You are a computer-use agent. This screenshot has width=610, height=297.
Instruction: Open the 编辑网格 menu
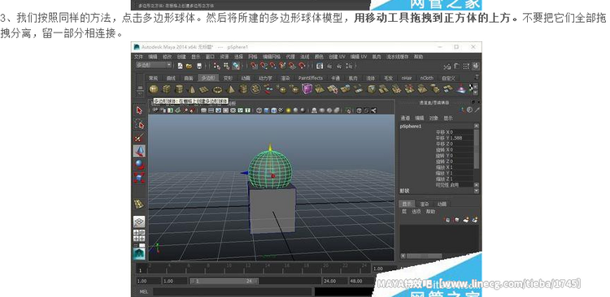[x=271, y=57]
